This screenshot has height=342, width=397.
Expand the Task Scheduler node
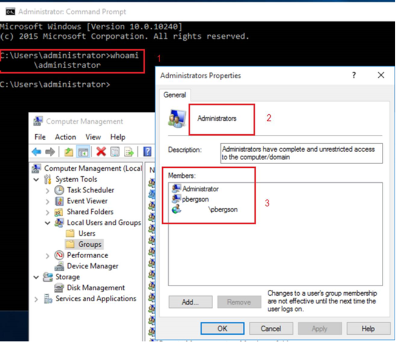pyautogui.click(x=47, y=191)
